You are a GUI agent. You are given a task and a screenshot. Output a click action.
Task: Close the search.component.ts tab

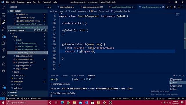(163, 7)
